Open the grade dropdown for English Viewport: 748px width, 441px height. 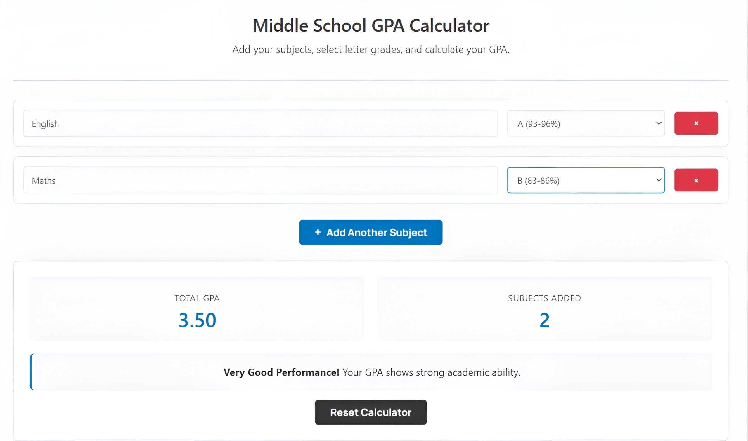[x=585, y=123]
